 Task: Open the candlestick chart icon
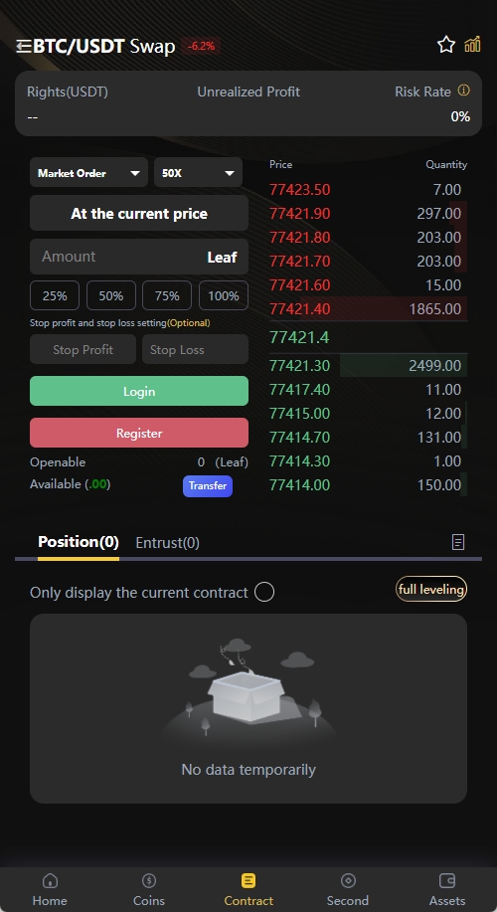pyautogui.click(x=472, y=44)
